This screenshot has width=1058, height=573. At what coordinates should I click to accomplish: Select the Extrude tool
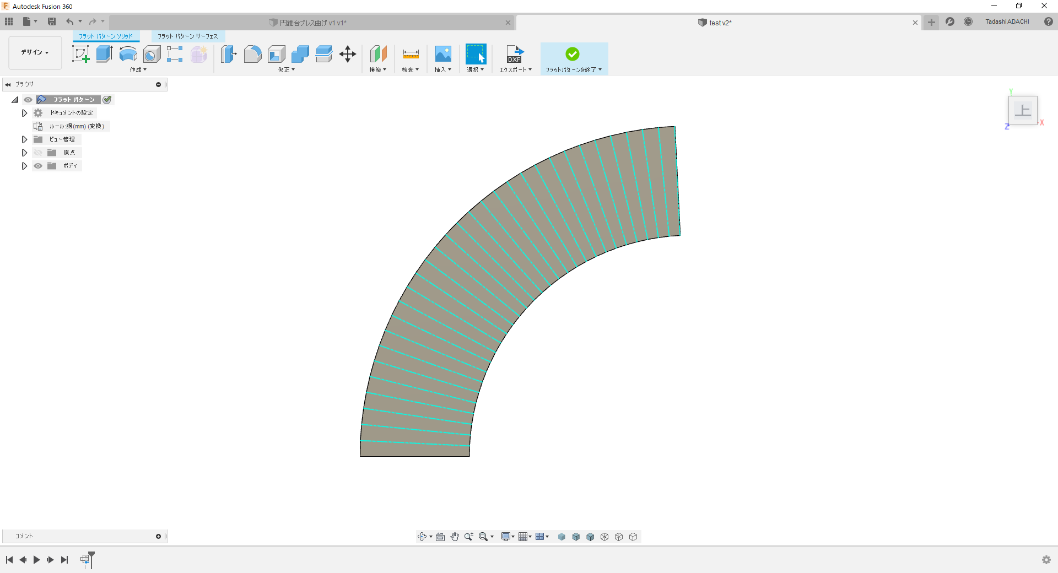pos(104,54)
